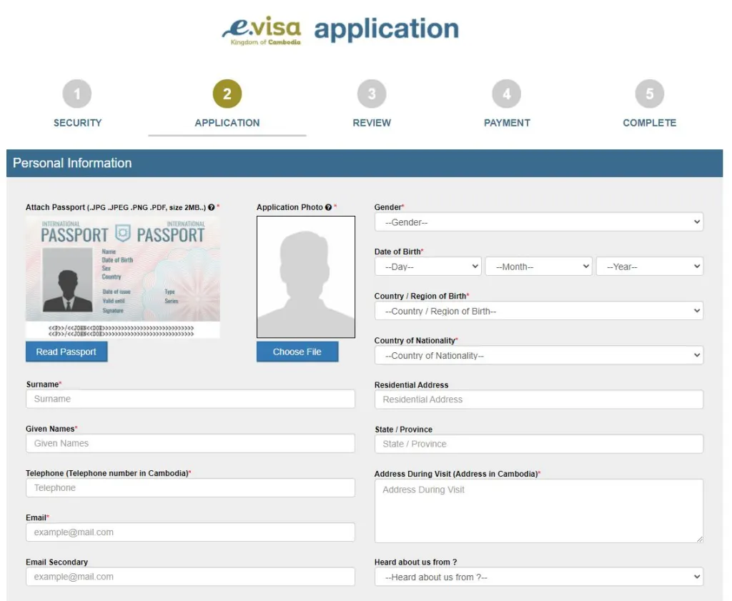This screenshot has height=601, width=732.
Task: Open the Year dropdown
Action: pyautogui.click(x=649, y=266)
